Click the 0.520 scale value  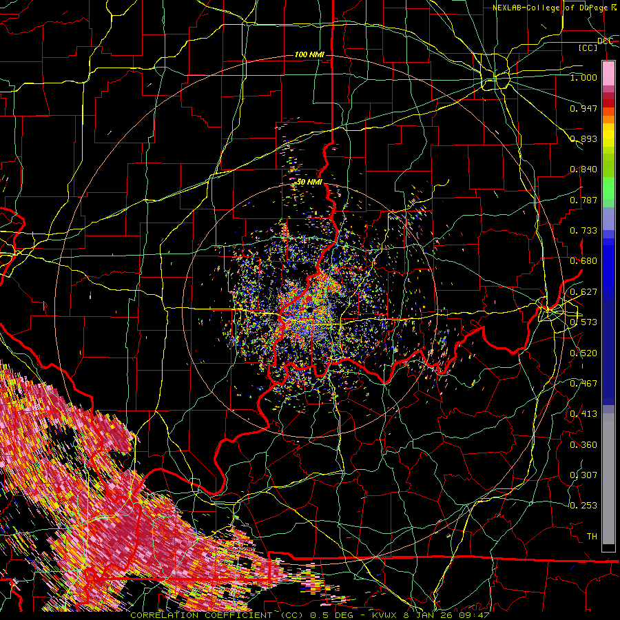click(583, 353)
